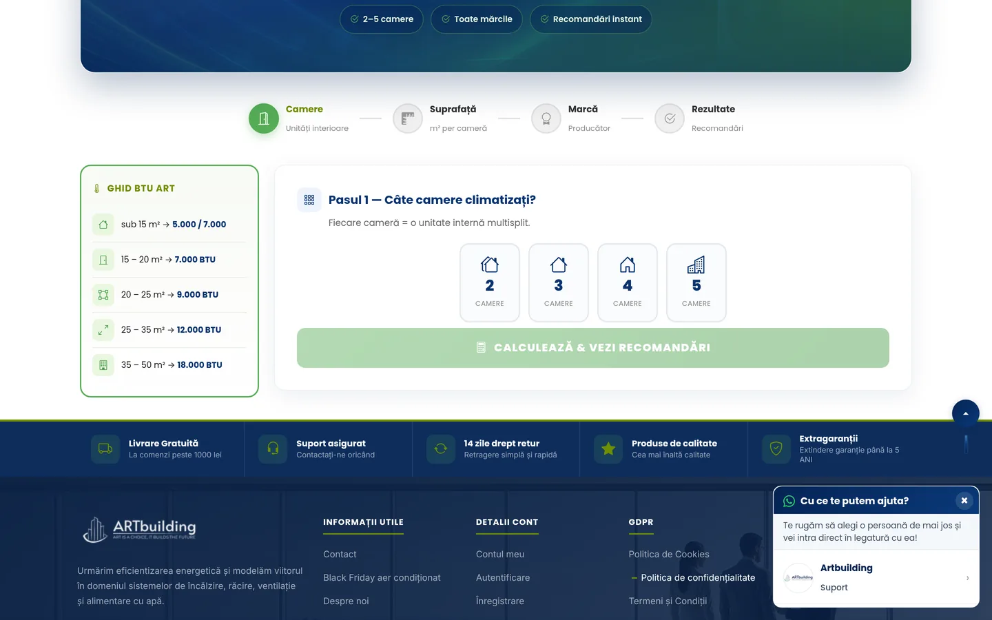Screen dimensions: 992x620
Task: Click the house icon for sub 15 m²
Action: tap(103, 225)
